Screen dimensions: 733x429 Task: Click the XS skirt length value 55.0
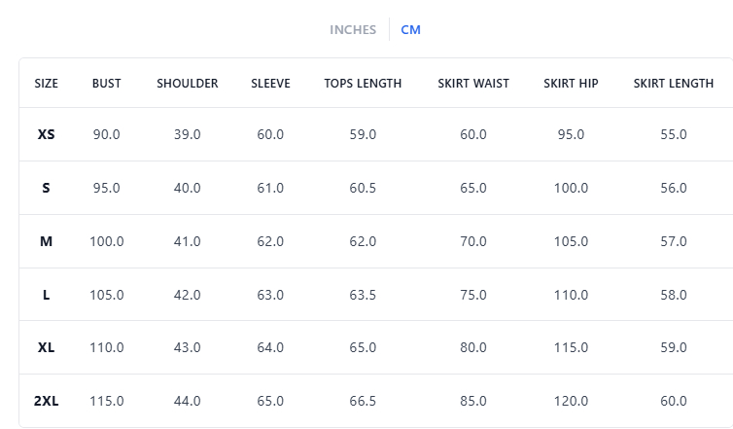tap(674, 134)
